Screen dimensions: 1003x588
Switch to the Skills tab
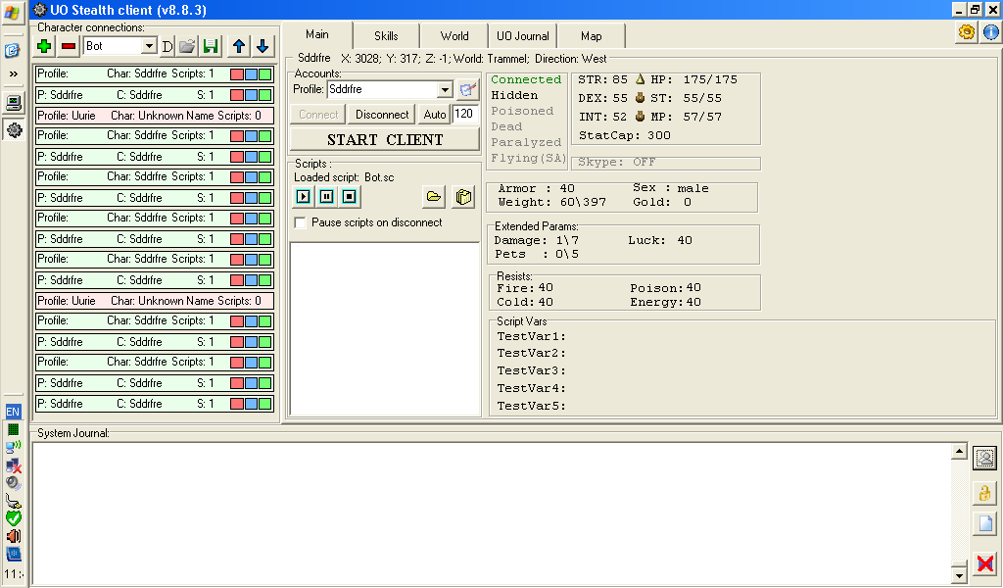(x=386, y=36)
